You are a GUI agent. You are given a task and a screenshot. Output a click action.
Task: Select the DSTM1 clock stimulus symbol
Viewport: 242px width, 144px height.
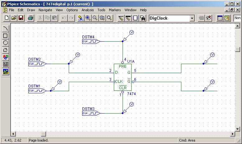click(x=37, y=91)
